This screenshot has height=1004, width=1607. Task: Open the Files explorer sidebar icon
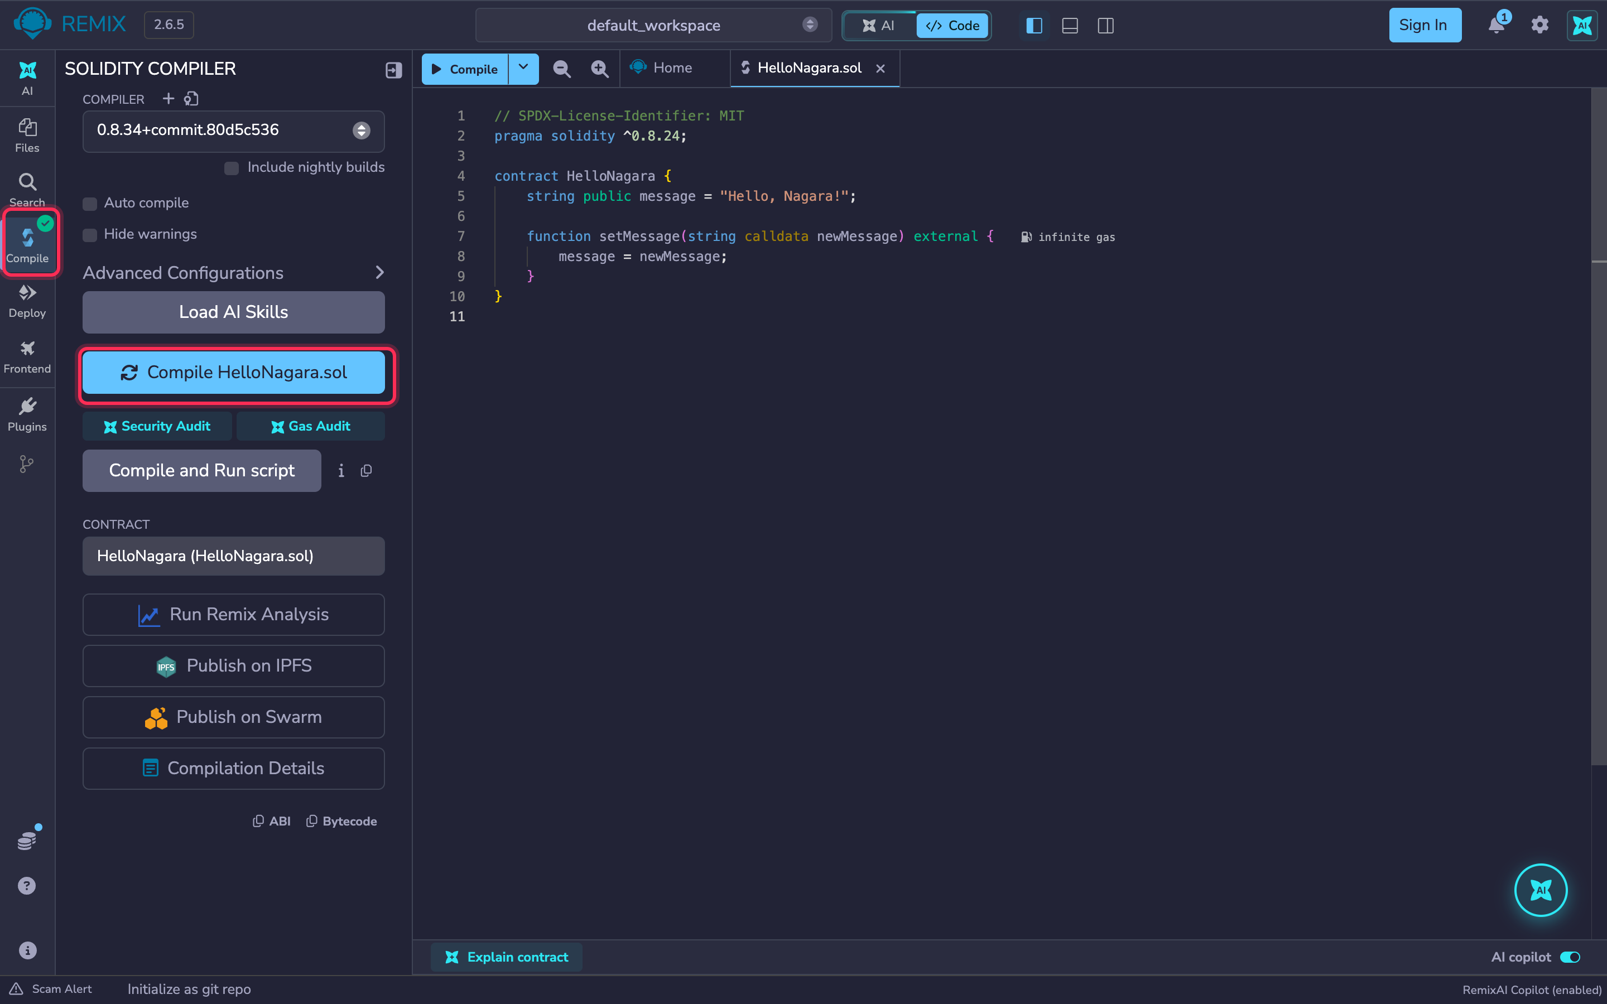[x=27, y=136]
